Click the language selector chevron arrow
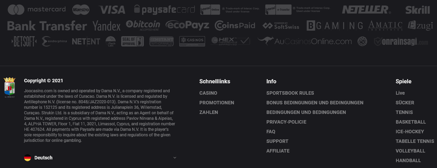437x168 pixels. (174, 158)
